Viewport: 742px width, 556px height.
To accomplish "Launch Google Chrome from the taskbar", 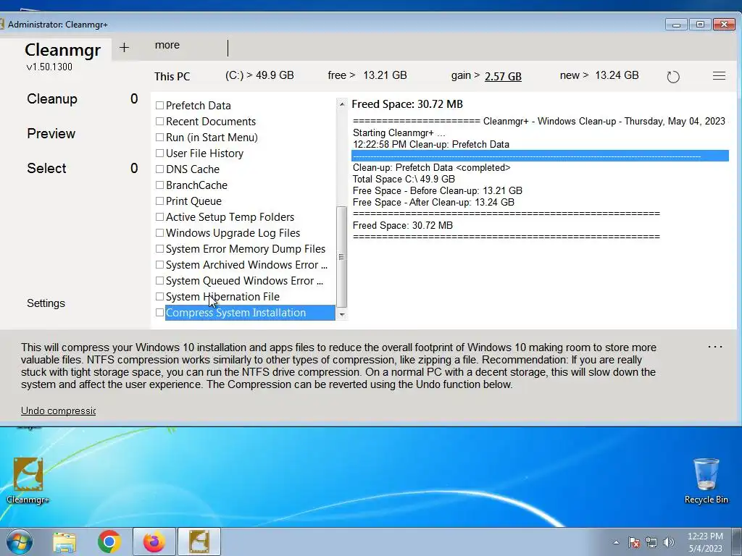I will tap(109, 542).
